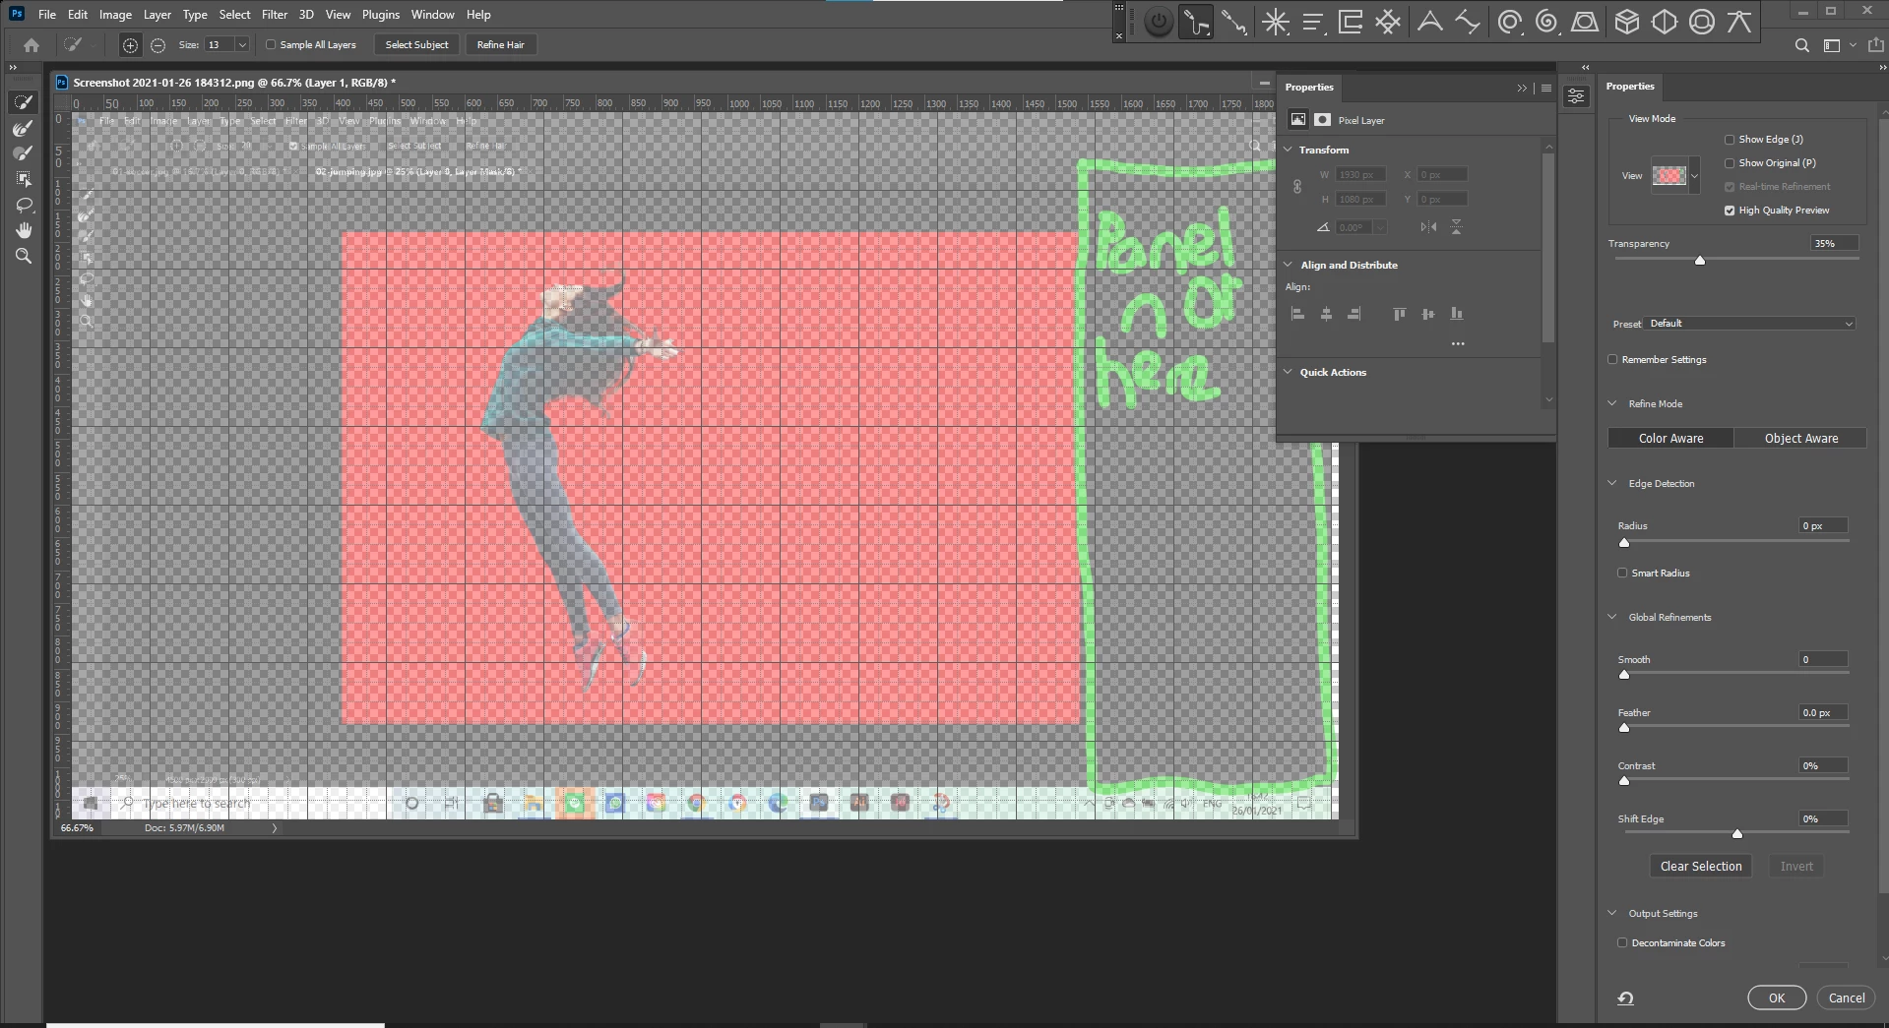
Task: Collapse the Transform section
Action: (1289, 150)
